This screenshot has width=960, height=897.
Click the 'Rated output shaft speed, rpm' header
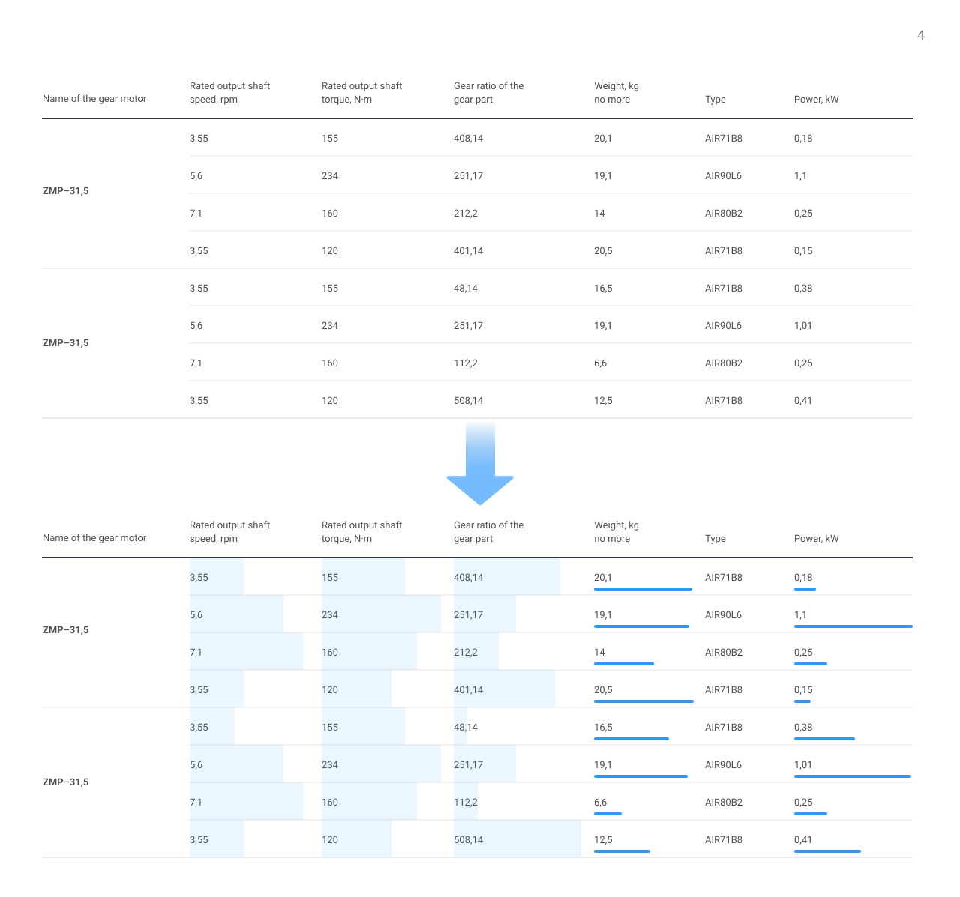(229, 92)
